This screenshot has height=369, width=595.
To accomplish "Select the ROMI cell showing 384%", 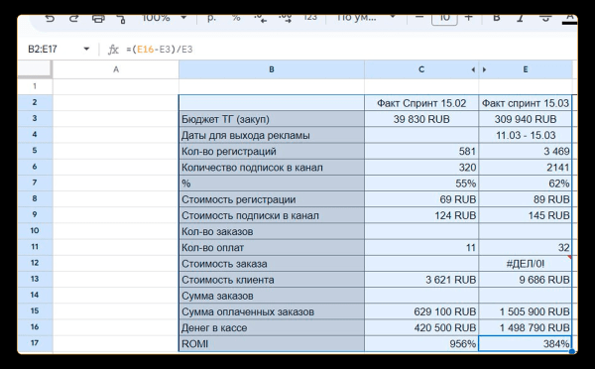I will pyautogui.click(x=526, y=343).
